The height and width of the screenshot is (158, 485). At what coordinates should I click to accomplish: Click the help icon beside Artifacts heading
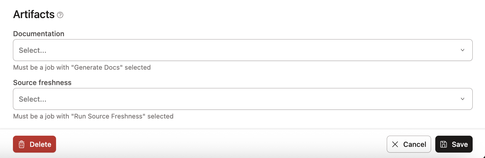click(x=60, y=15)
